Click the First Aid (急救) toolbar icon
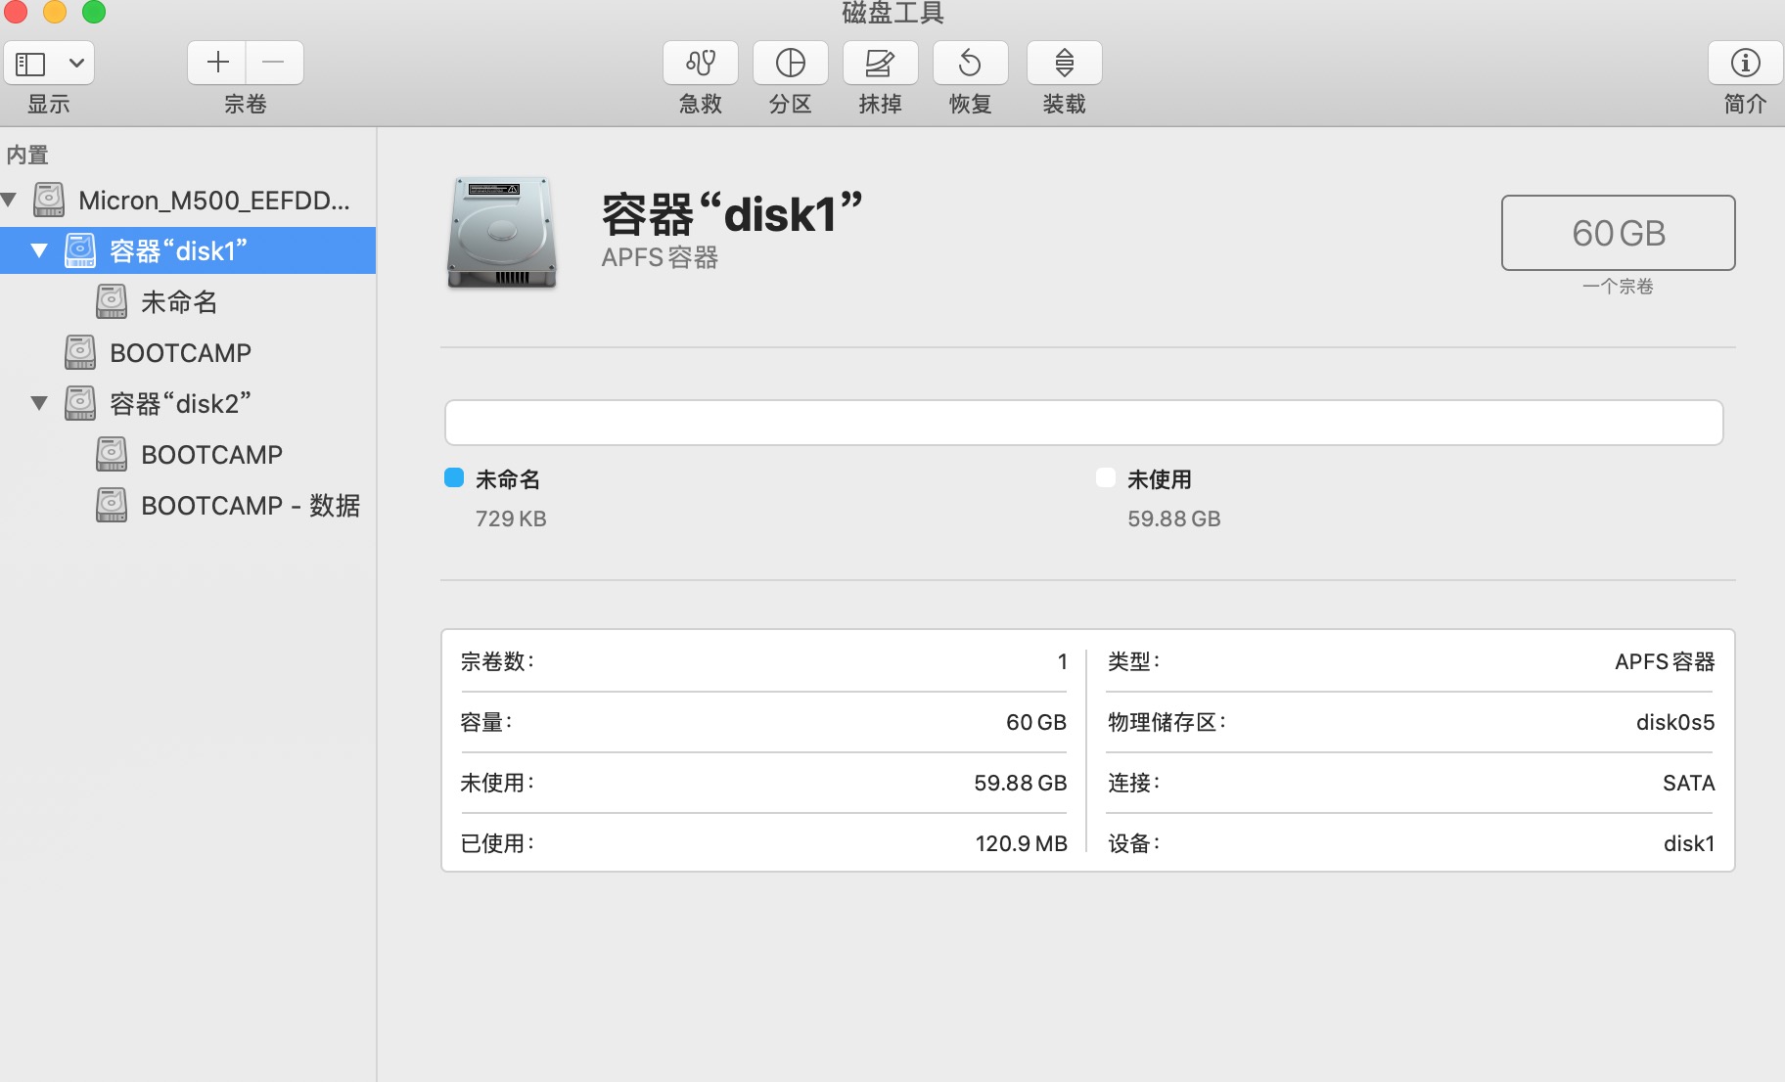The width and height of the screenshot is (1785, 1082). click(700, 64)
